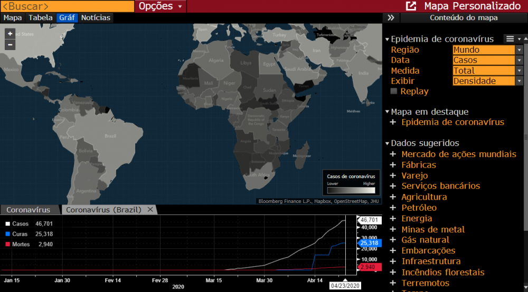The height and width of the screenshot is (292, 528).
Task: Switch to the Notícias tab
Action: [96, 18]
